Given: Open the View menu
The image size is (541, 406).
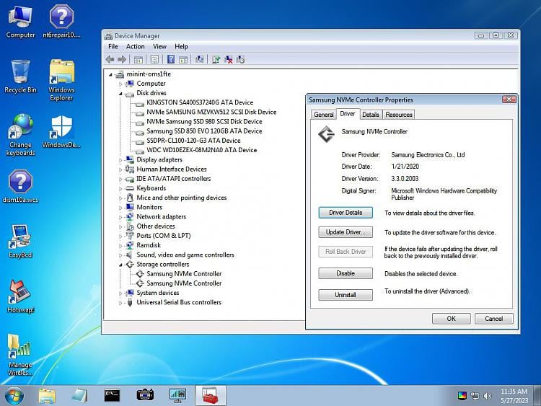Looking at the screenshot, I should (159, 47).
